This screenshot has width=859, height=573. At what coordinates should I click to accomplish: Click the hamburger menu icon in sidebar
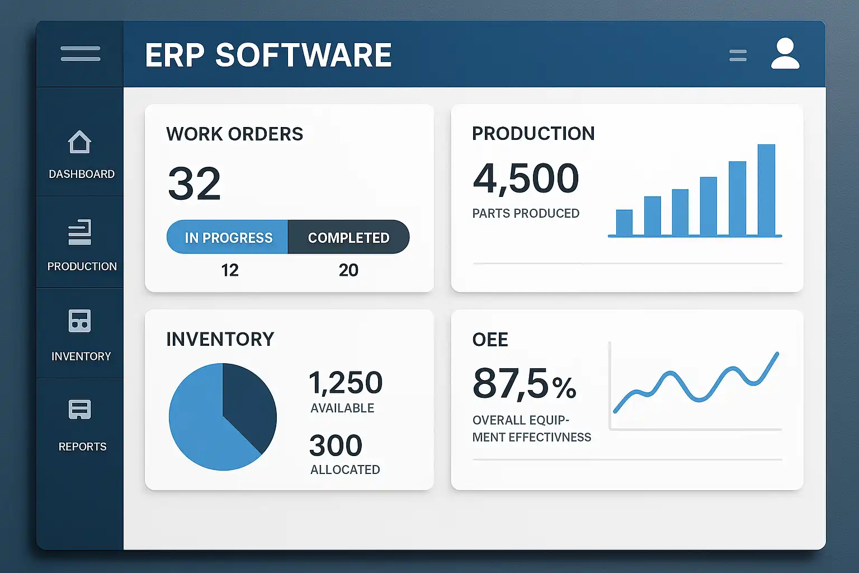coord(81,54)
